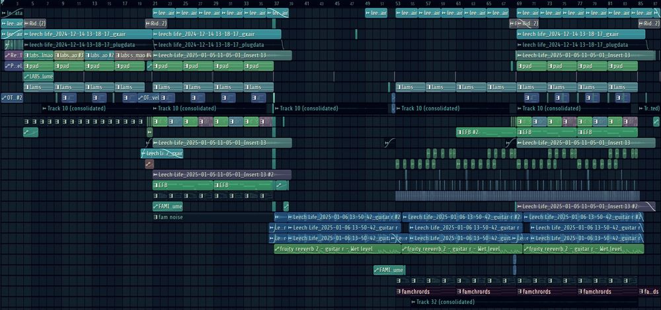
Task: Click the rightmost 'leech life_2024-12-14 13-18-17_gxair' clip
Action: (580, 34)
